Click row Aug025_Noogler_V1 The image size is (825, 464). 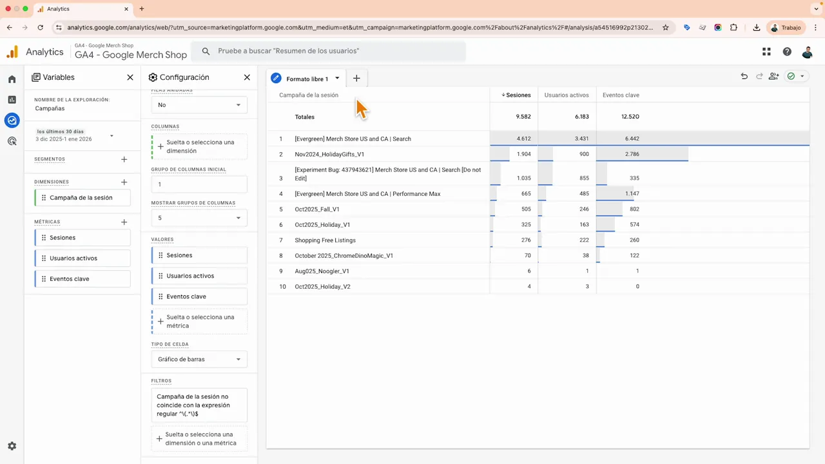click(538, 271)
